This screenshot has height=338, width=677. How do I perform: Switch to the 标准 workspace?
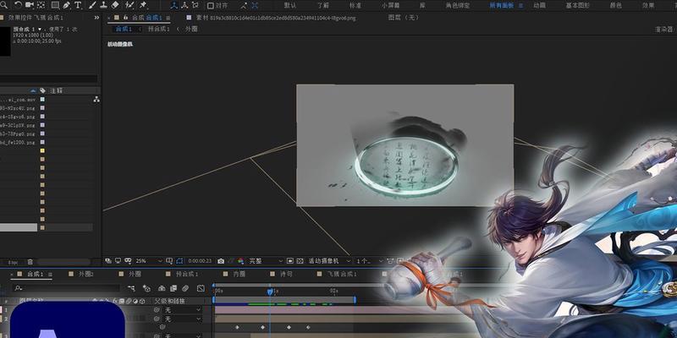(355, 5)
